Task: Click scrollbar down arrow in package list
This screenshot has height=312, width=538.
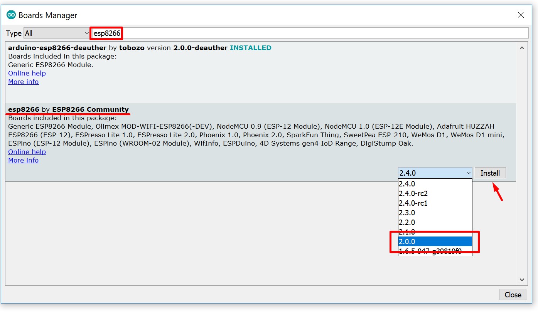Action: [522, 280]
